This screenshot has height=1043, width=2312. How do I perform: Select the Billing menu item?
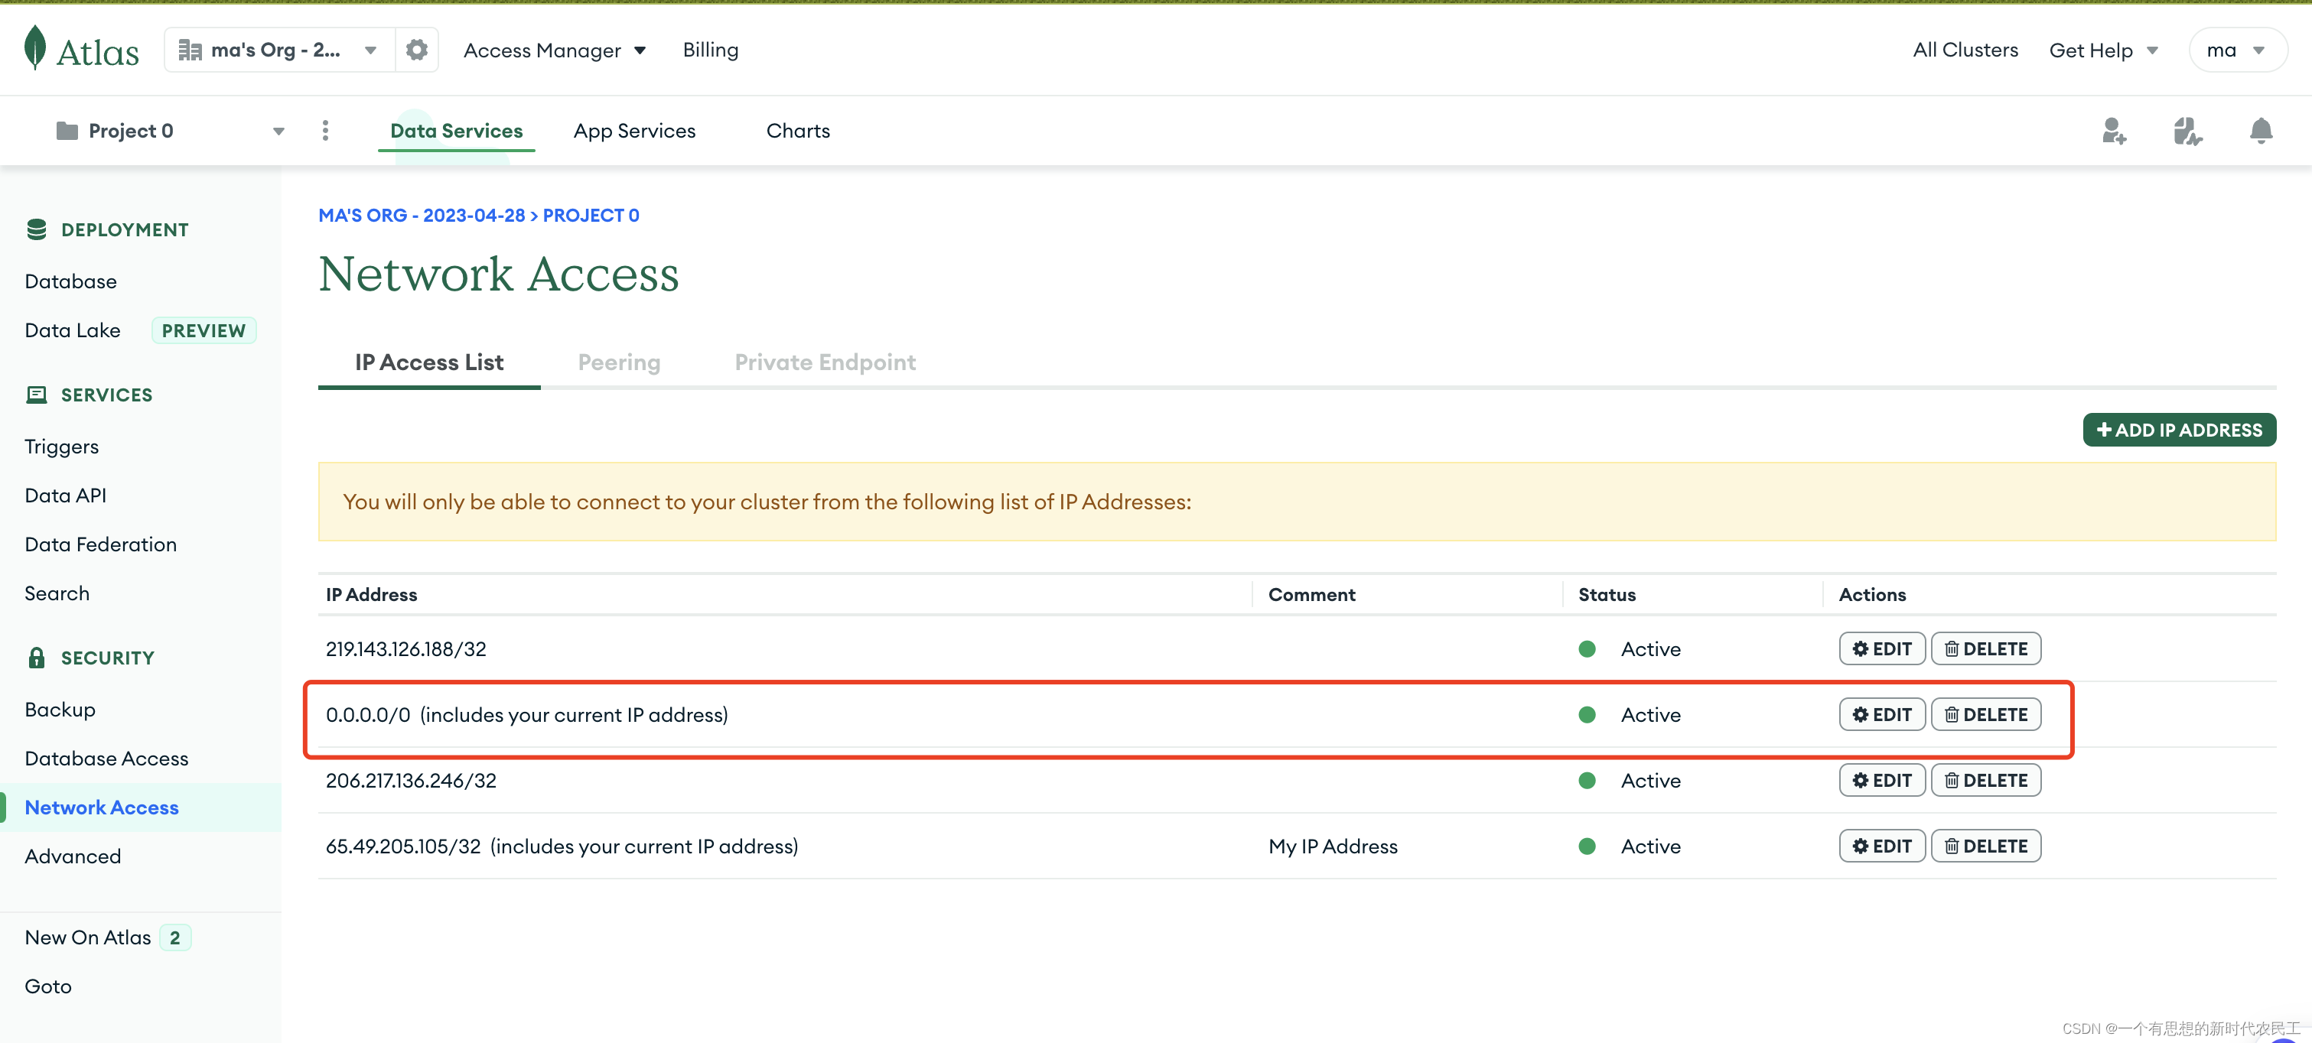point(710,50)
